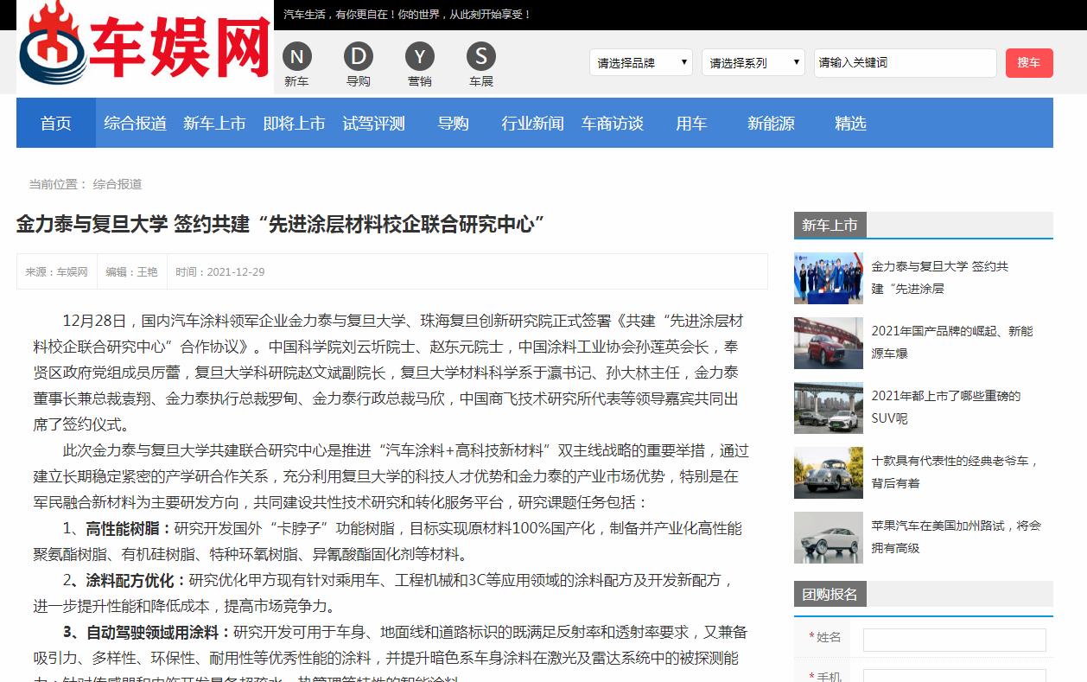Screen dimensions: 1087x682
Task: Open the 车商访谈 navigation item
Action: 613,123
